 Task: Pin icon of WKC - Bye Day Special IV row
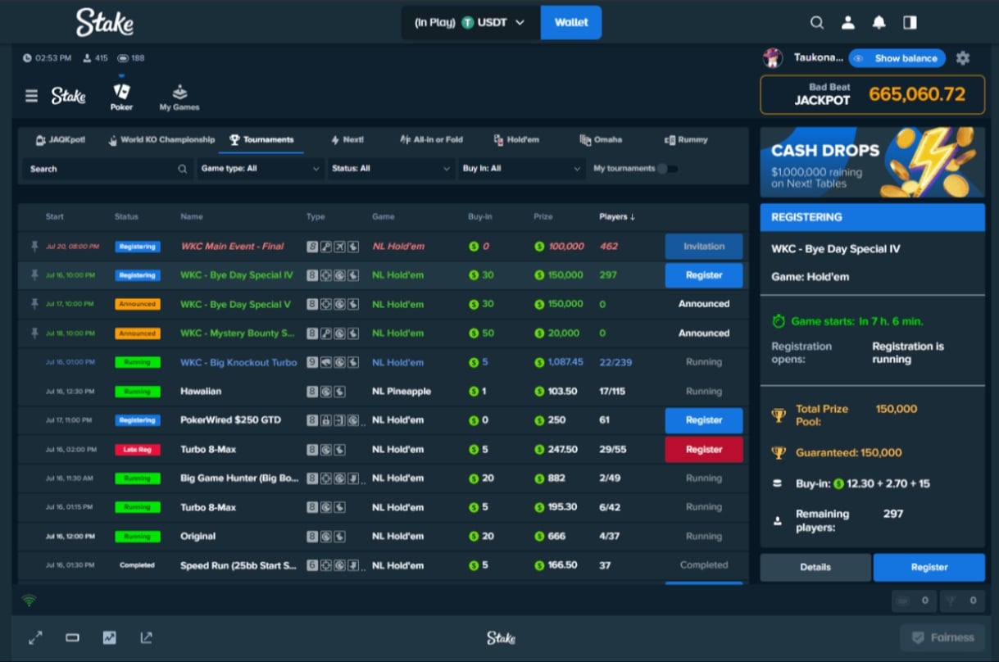34,275
